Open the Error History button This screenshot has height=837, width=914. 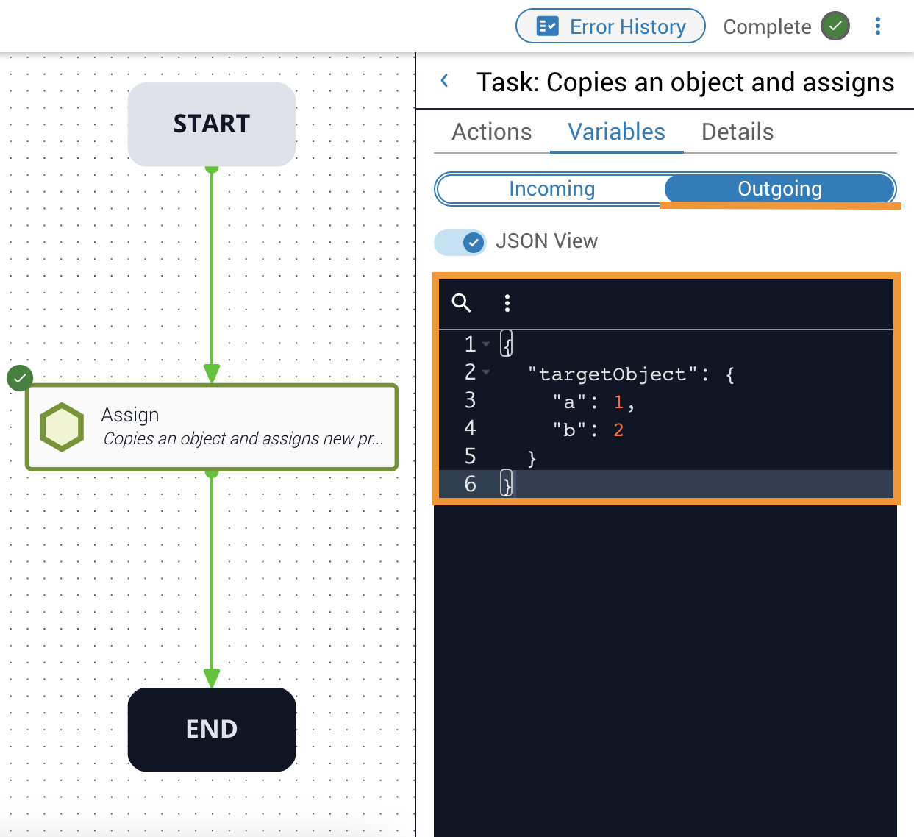(x=610, y=26)
